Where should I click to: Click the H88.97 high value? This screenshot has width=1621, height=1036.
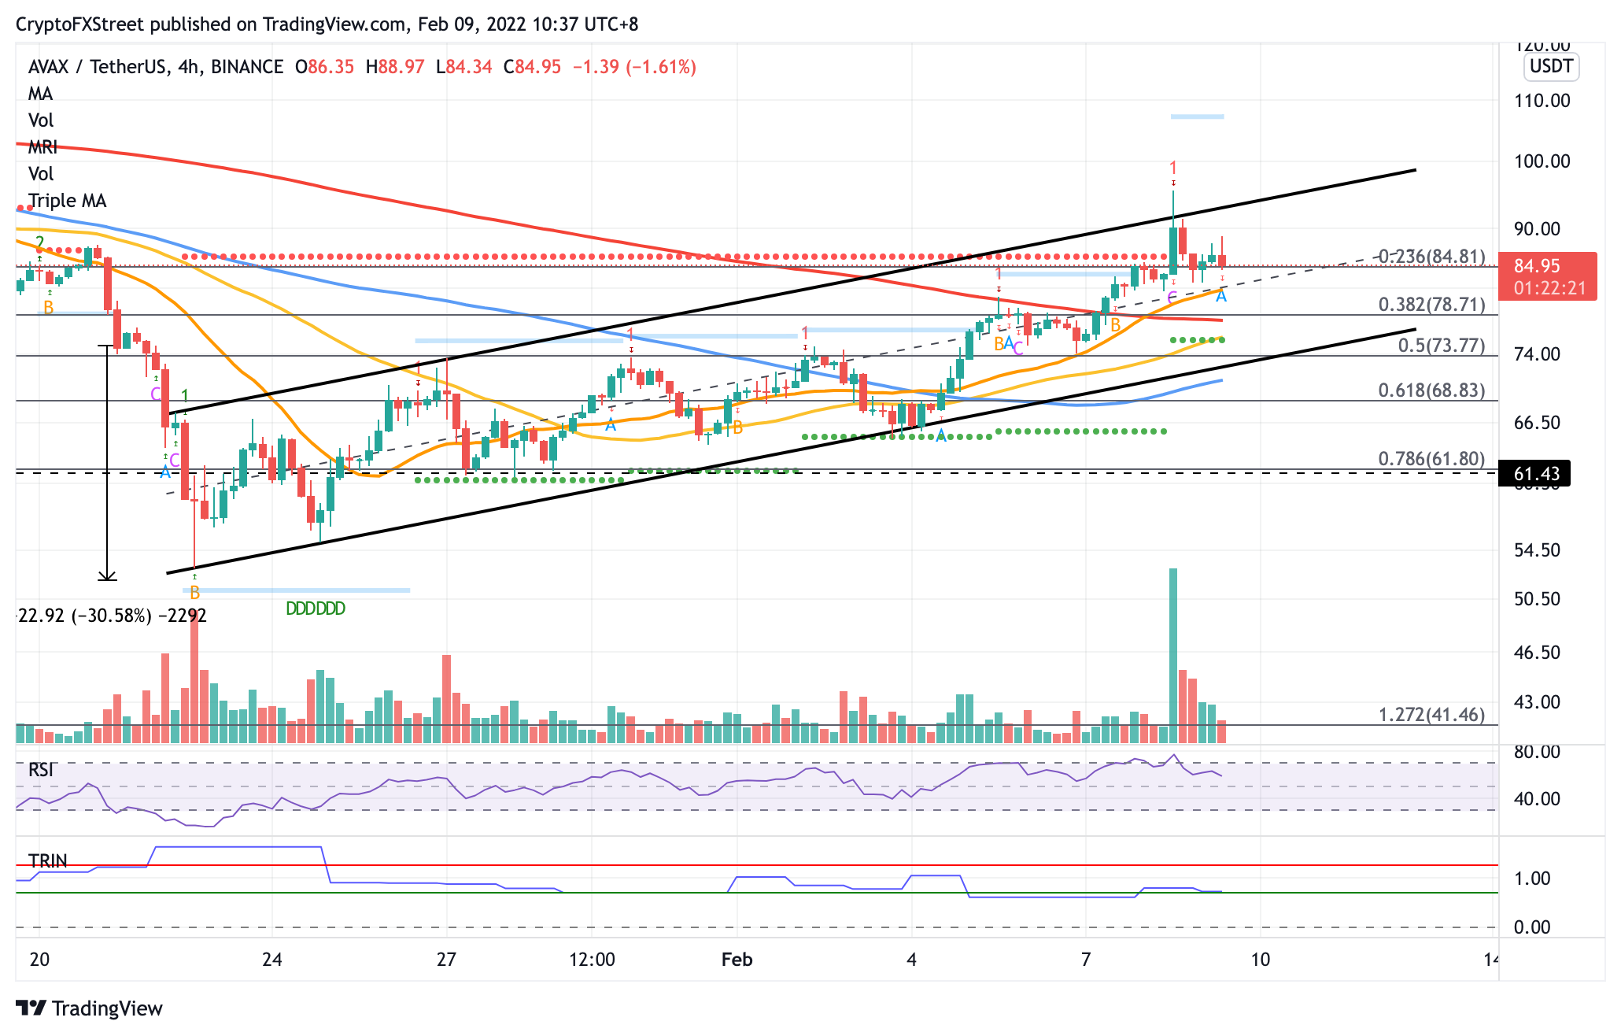[395, 67]
